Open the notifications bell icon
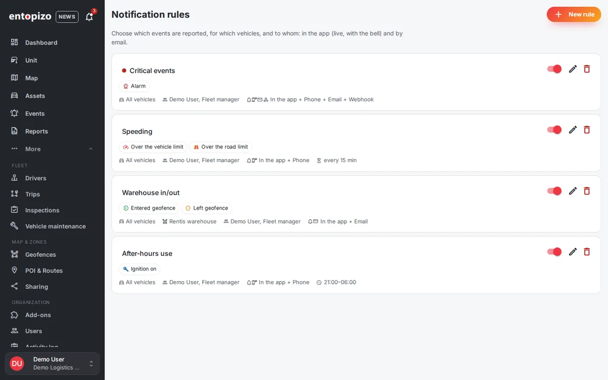Image resolution: width=608 pixels, height=380 pixels. click(x=90, y=17)
